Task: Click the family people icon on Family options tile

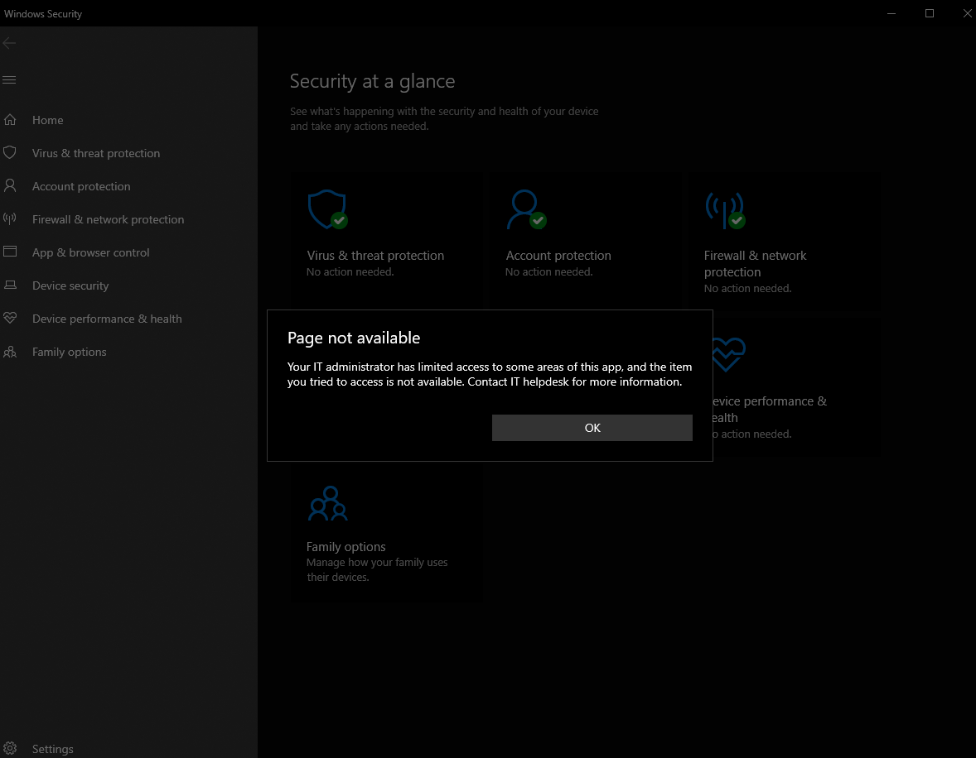Action: coord(328,504)
